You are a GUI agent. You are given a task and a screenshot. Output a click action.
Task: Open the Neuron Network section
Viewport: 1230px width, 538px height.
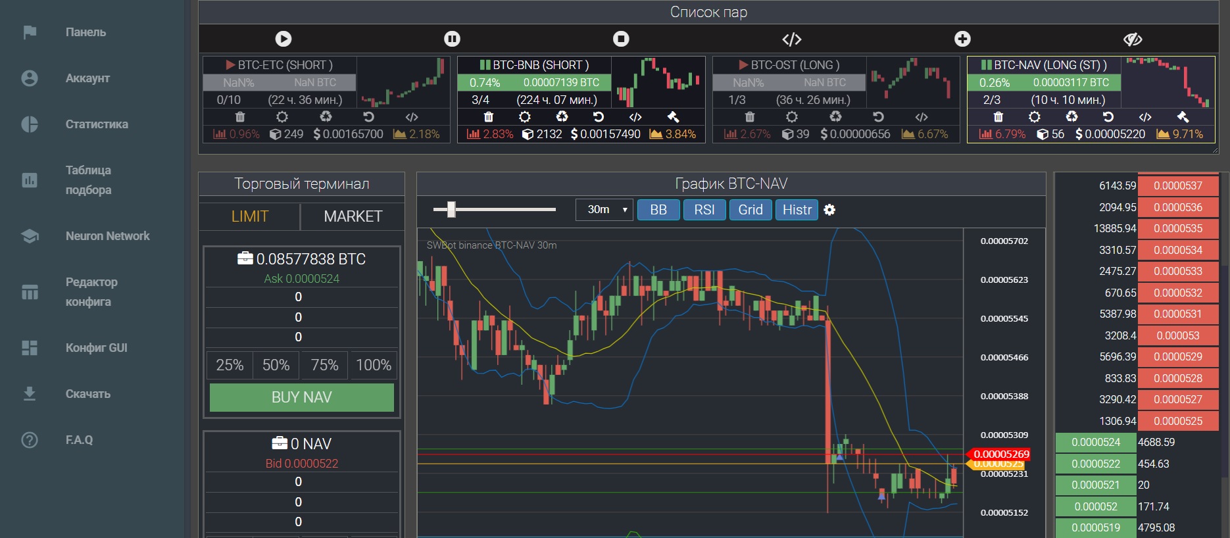coord(107,236)
